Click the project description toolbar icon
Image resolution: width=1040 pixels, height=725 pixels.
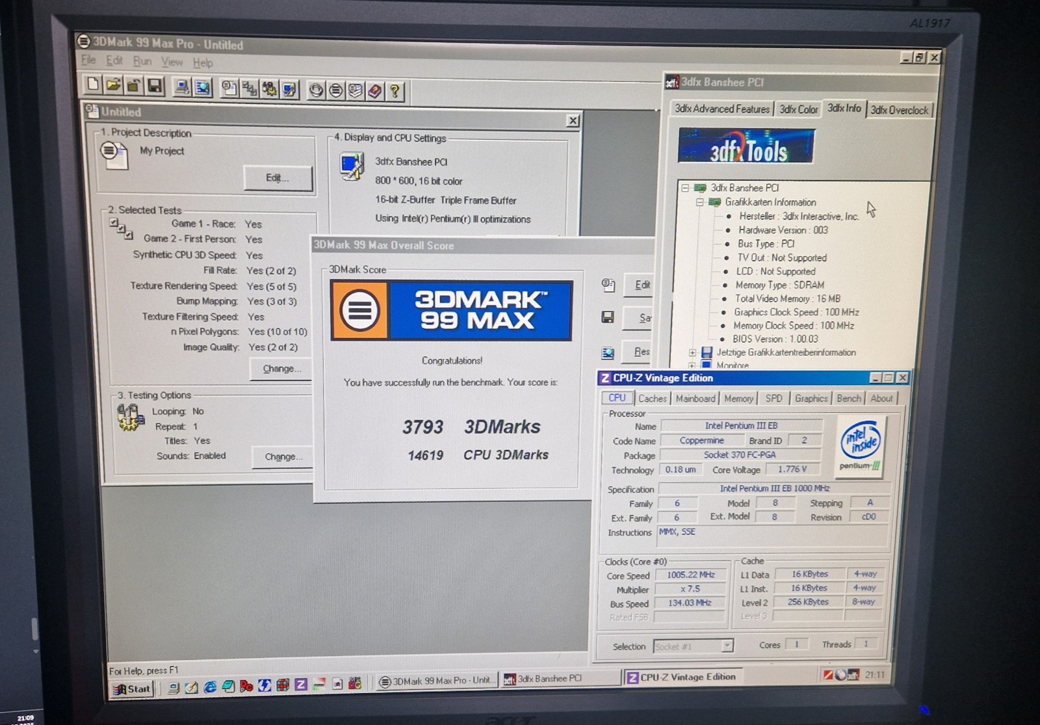click(x=229, y=88)
